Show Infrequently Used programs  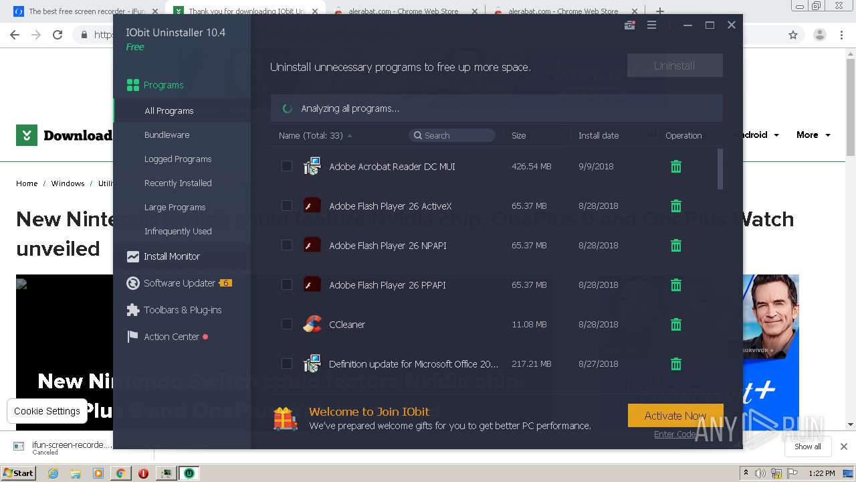pos(178,231)
